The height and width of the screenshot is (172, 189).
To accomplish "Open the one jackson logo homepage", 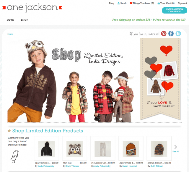I will click(x=32, y=8).
